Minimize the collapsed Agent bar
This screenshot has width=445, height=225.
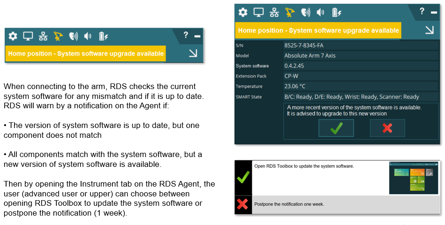click(x=197, y=36)
